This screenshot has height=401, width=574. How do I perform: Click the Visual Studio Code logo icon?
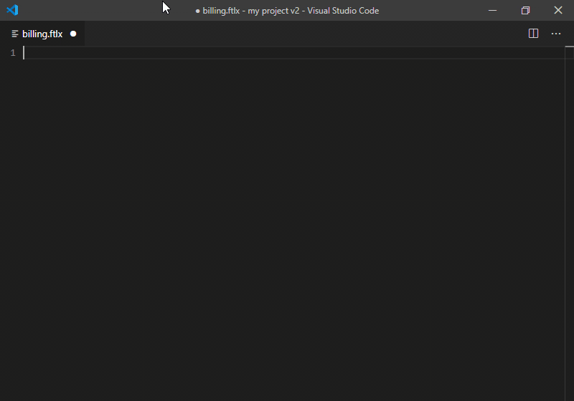coord(12,10)
